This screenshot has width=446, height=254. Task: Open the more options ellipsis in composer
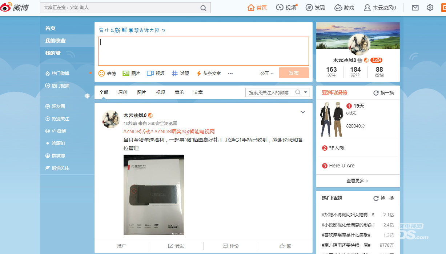[x=230, y=73]
